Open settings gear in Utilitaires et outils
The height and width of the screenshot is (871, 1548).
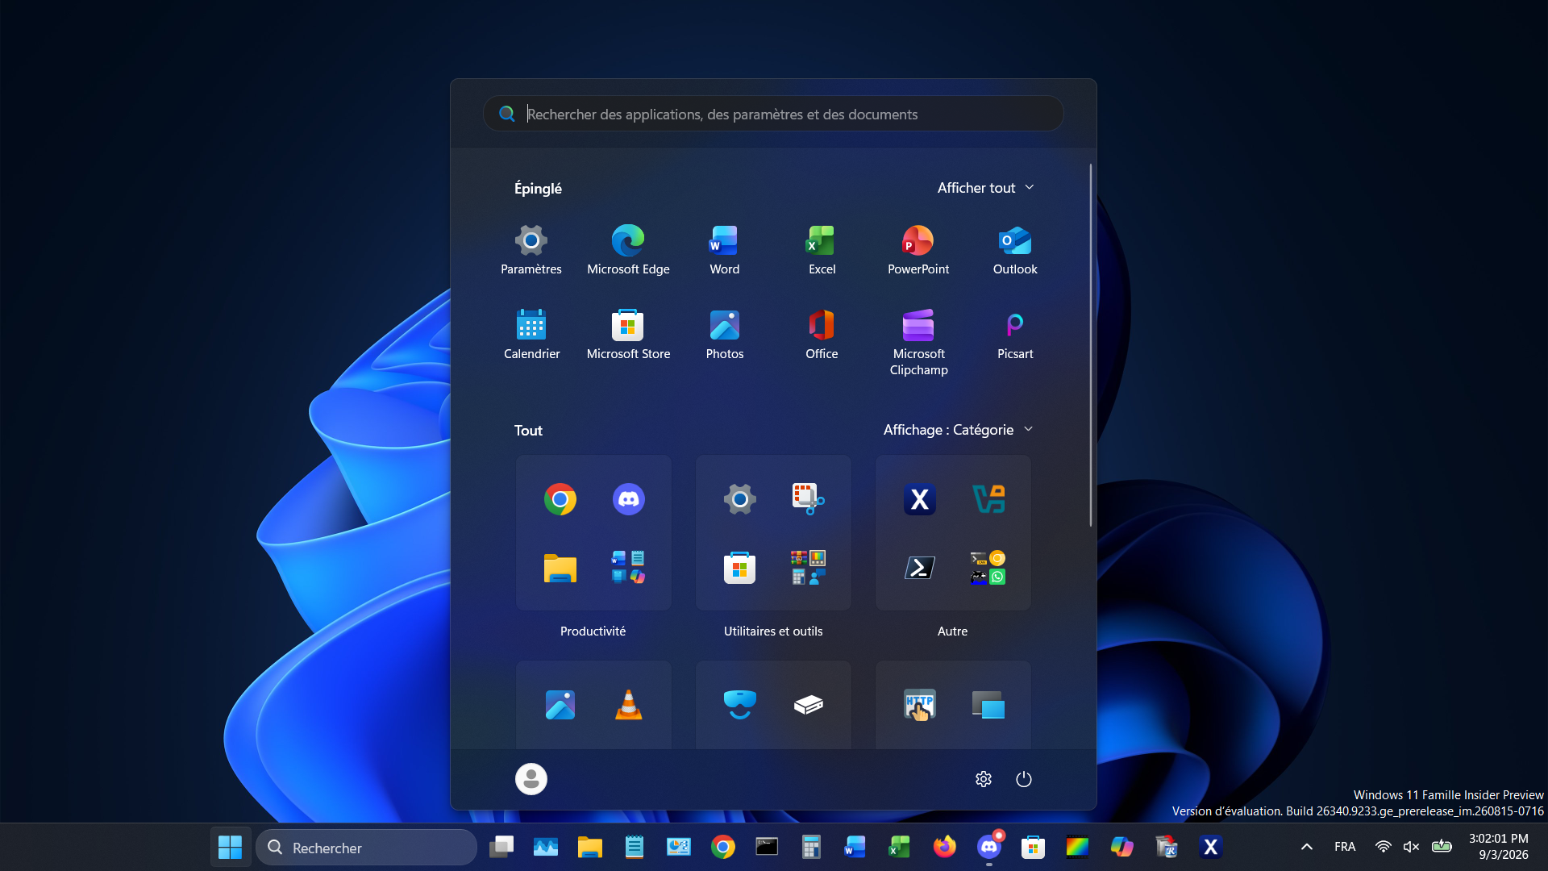pyautogui.click(x=739, y=499)
